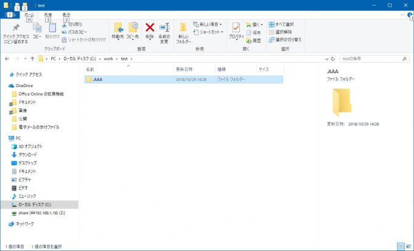
Task: Click ローカル ディスク (C:) in breadcrumb
Action: [80, 58]
